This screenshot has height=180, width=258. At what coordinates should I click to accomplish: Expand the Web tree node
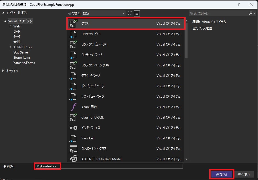pyautogui.click(x=10, y=26)
